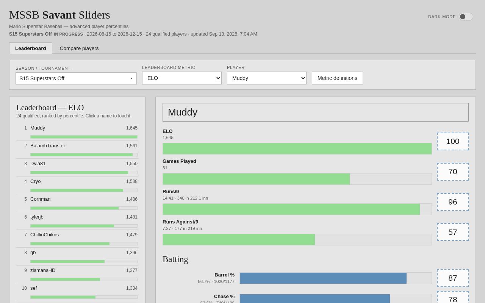Click the Runs Against/9 percentile bar
Viewport: 485px width, 303px height.
tap(297, 239)
